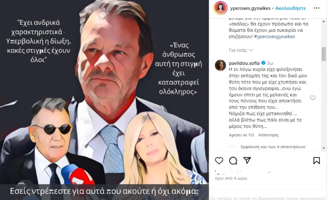
Task: Click the verified badge next to pavlidou.sofia
Action: pos(263,63)
